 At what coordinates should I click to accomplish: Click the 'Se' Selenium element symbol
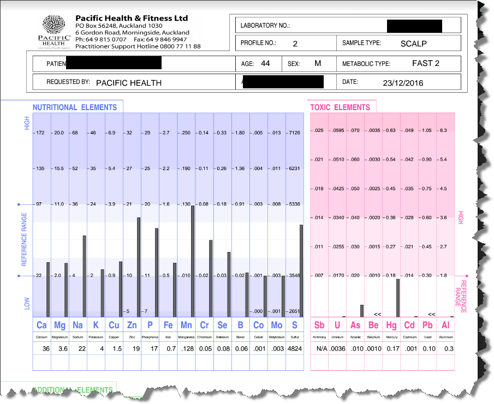(x=222, y=325)
